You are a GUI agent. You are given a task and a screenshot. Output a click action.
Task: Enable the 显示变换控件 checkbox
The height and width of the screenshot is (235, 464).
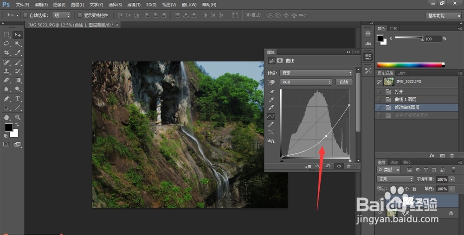(x=80, y=15)
